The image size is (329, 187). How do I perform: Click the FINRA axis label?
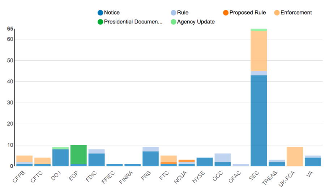(x=126, y=178)
